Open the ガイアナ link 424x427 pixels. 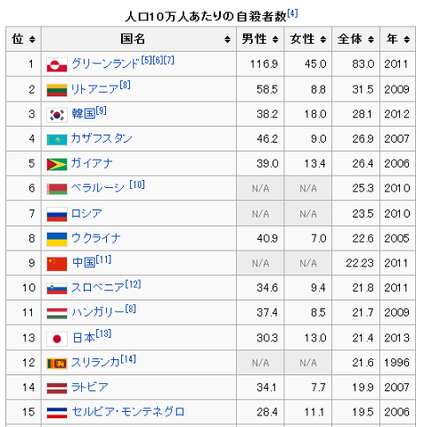click(x=92, y=163)
